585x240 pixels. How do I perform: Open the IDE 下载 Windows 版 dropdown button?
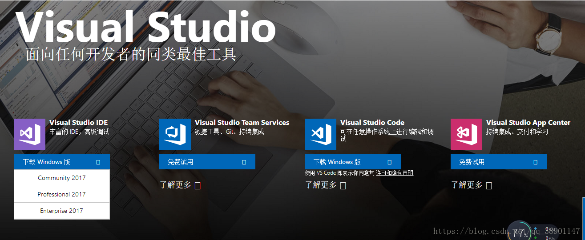click(x=62, y=162)
